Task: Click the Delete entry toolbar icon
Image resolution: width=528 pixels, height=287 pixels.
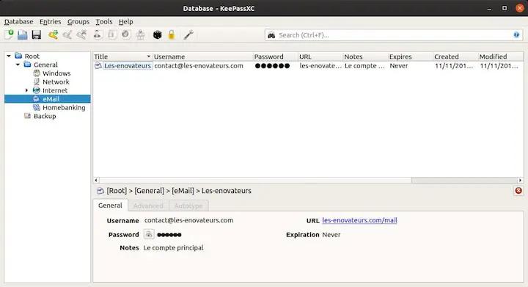Action: 81,34
